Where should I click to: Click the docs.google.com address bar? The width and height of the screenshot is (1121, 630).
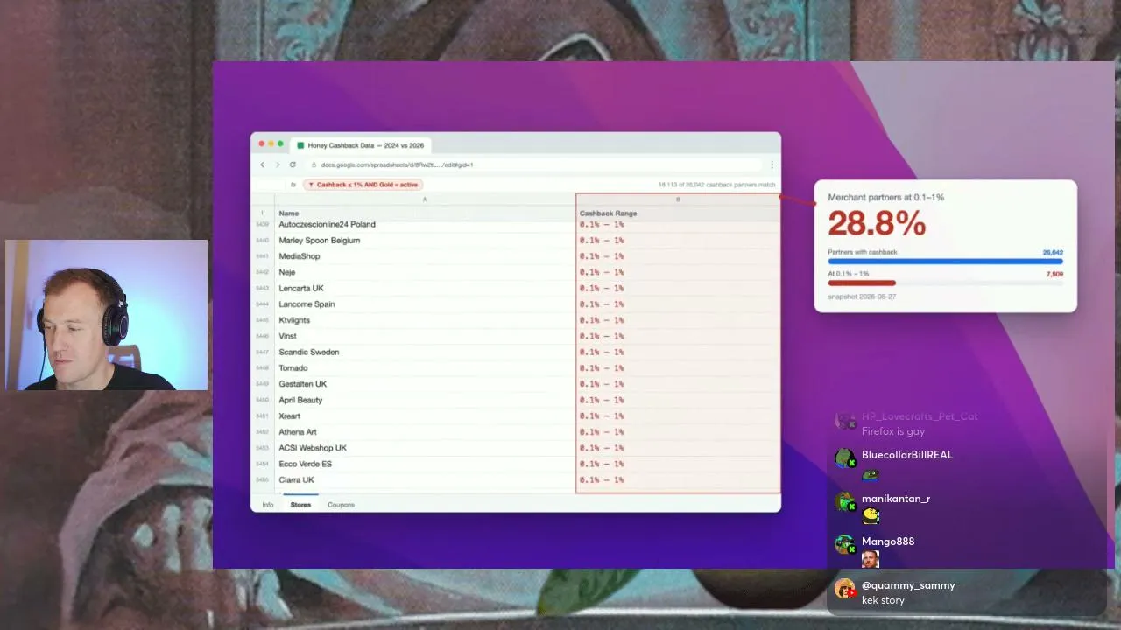534,164
